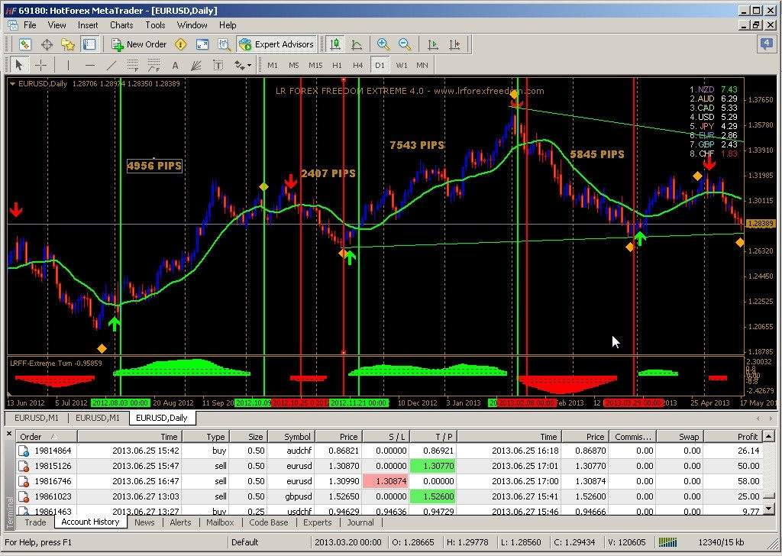Open the Market Watch window icon
Screen dimensions: 782x556
pos(25,44)
